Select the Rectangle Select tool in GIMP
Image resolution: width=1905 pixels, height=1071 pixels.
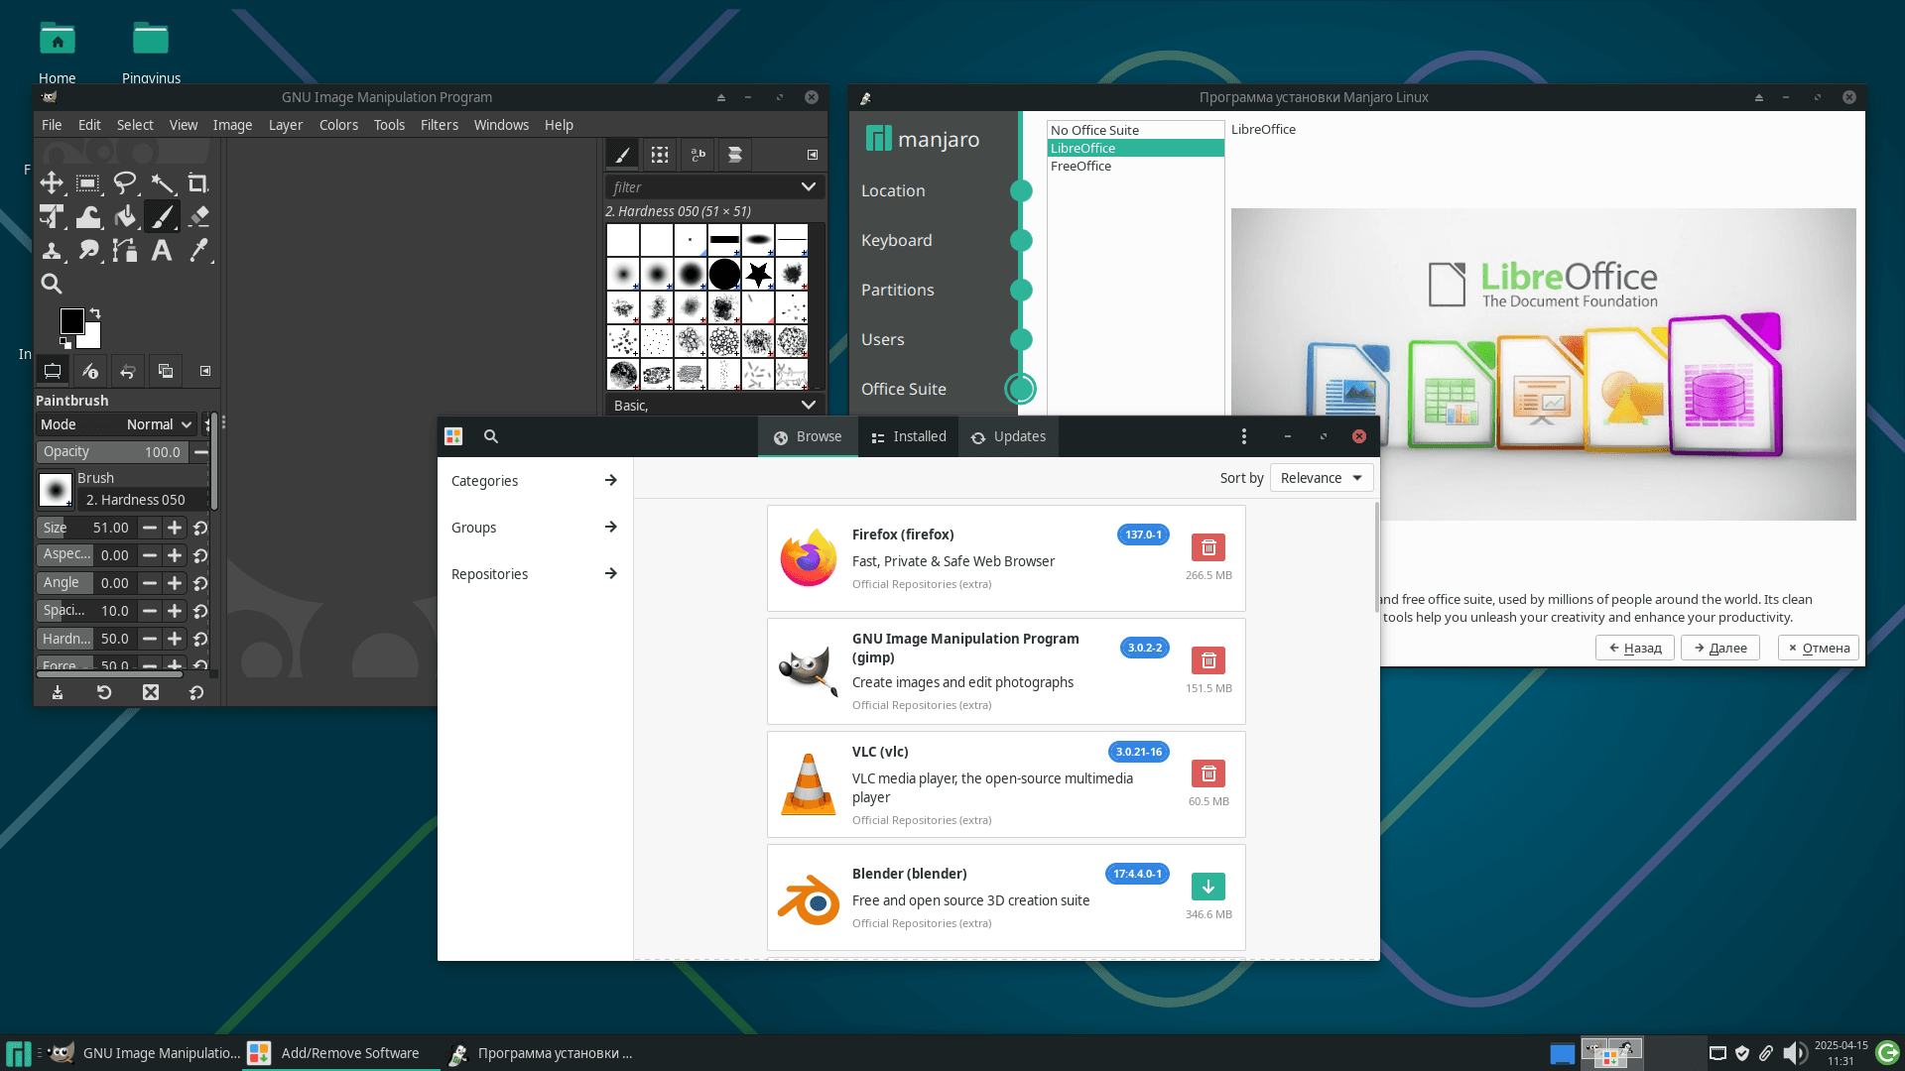click(x=88, y=182)
